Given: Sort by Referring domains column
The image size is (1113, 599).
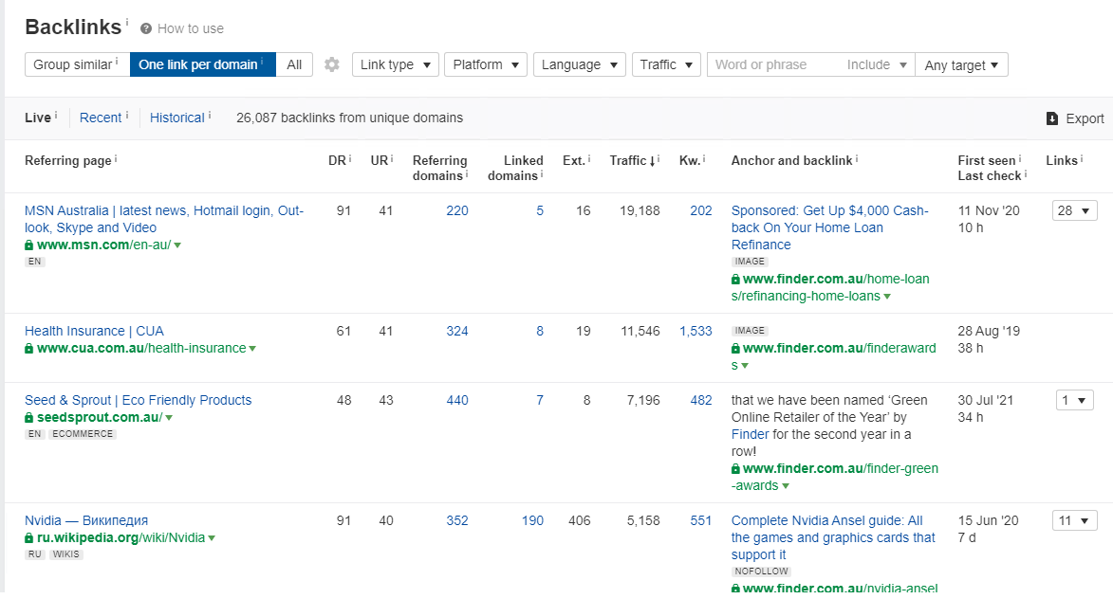Looking at the screenshot, I should coord(439,168).
